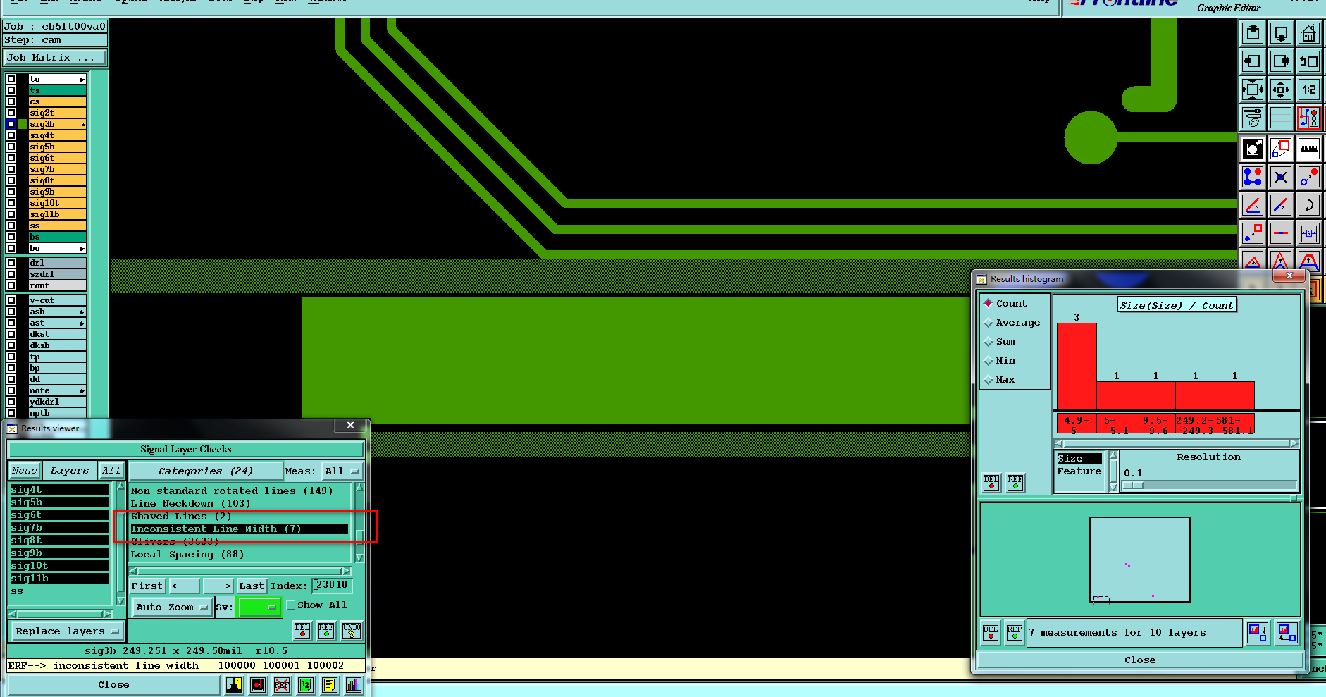The width and height of the screenshot is (1326, 697).
Task: Open the Replace layers dropdown
Action: [x=67, y=631]
